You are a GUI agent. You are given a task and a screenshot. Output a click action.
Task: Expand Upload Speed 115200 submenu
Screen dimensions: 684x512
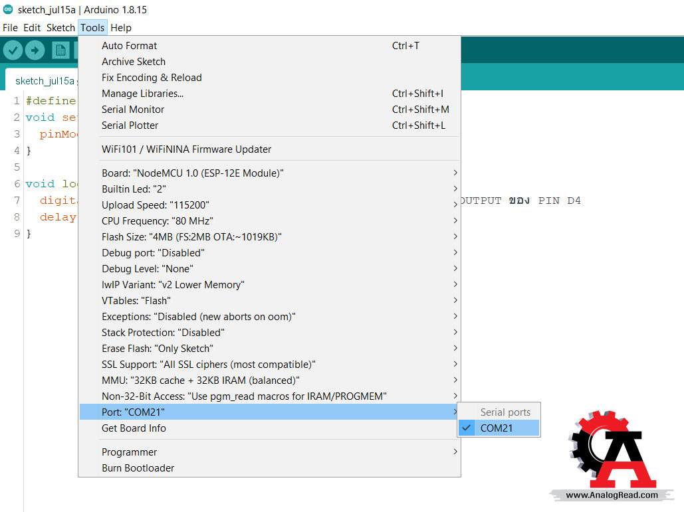coord(269,205)
